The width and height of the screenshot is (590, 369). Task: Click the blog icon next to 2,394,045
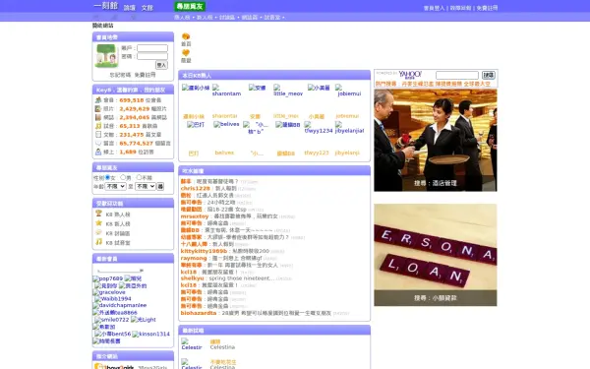98,117
